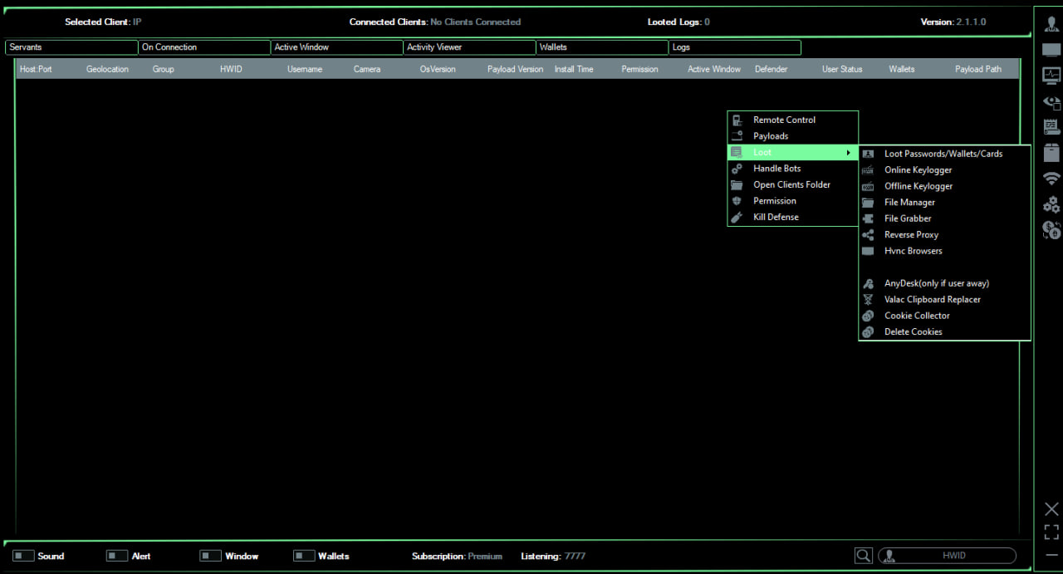Click the Payload Path column header
Screen dimensions: 1063x574
[x=978, y=69]
